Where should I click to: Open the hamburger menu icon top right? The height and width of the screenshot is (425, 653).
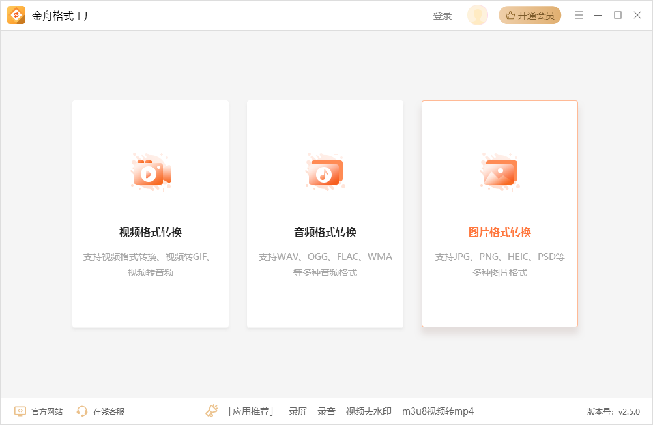click(x=579, y=14)
